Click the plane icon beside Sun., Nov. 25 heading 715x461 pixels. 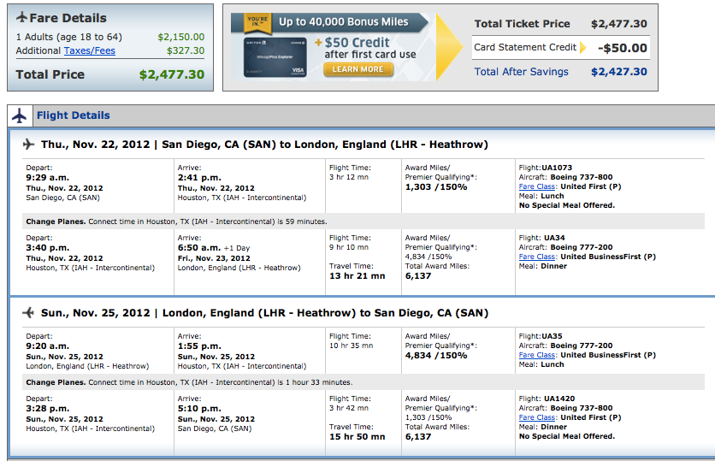(x=29, y=312)
